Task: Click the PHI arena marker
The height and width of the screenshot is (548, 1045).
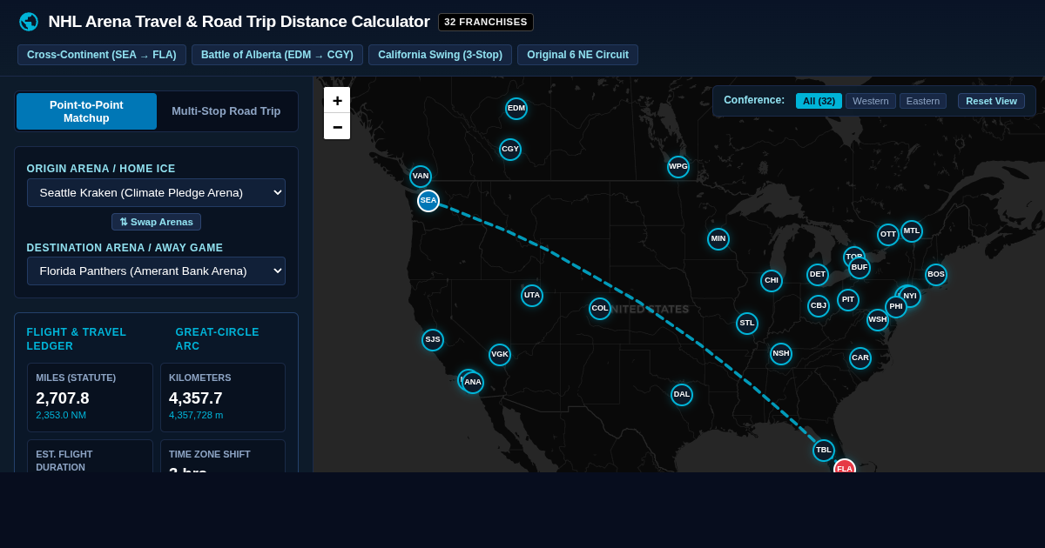Action: (x=896, y=307)
